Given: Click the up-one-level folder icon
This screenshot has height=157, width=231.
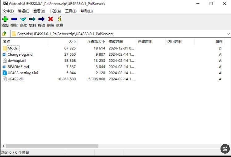Looking at the screenshot, I should pyautogui.click(x=4, y=34).
